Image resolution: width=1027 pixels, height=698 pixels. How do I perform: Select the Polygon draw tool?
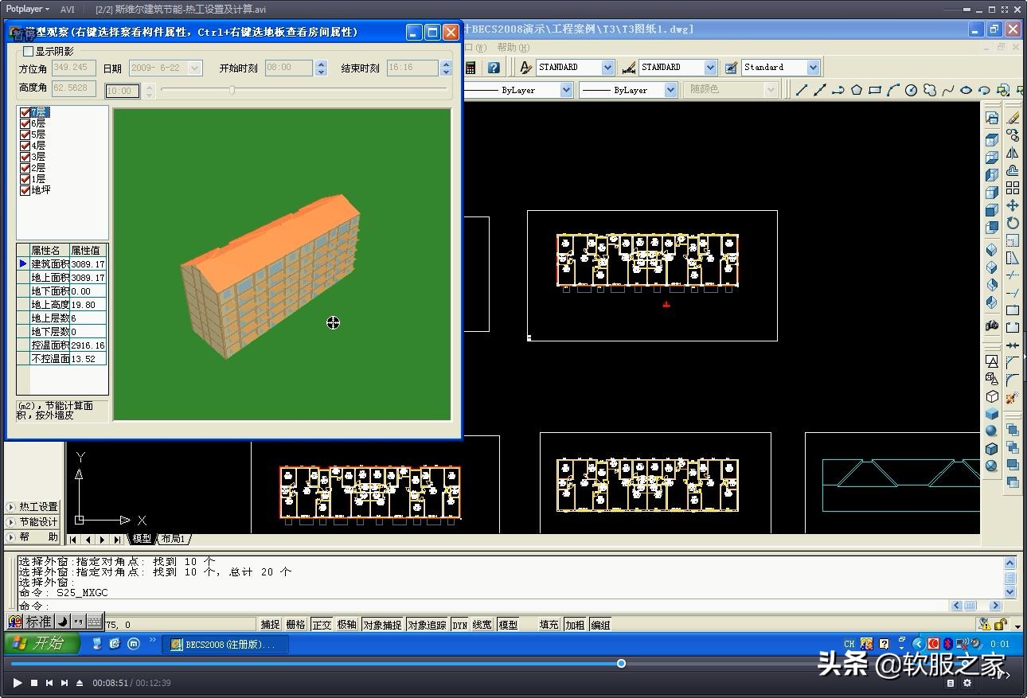click(x=857, y=90)
